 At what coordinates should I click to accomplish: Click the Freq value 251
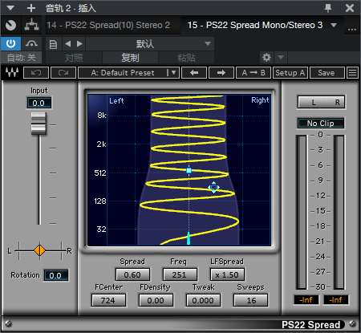pos(180,274)
